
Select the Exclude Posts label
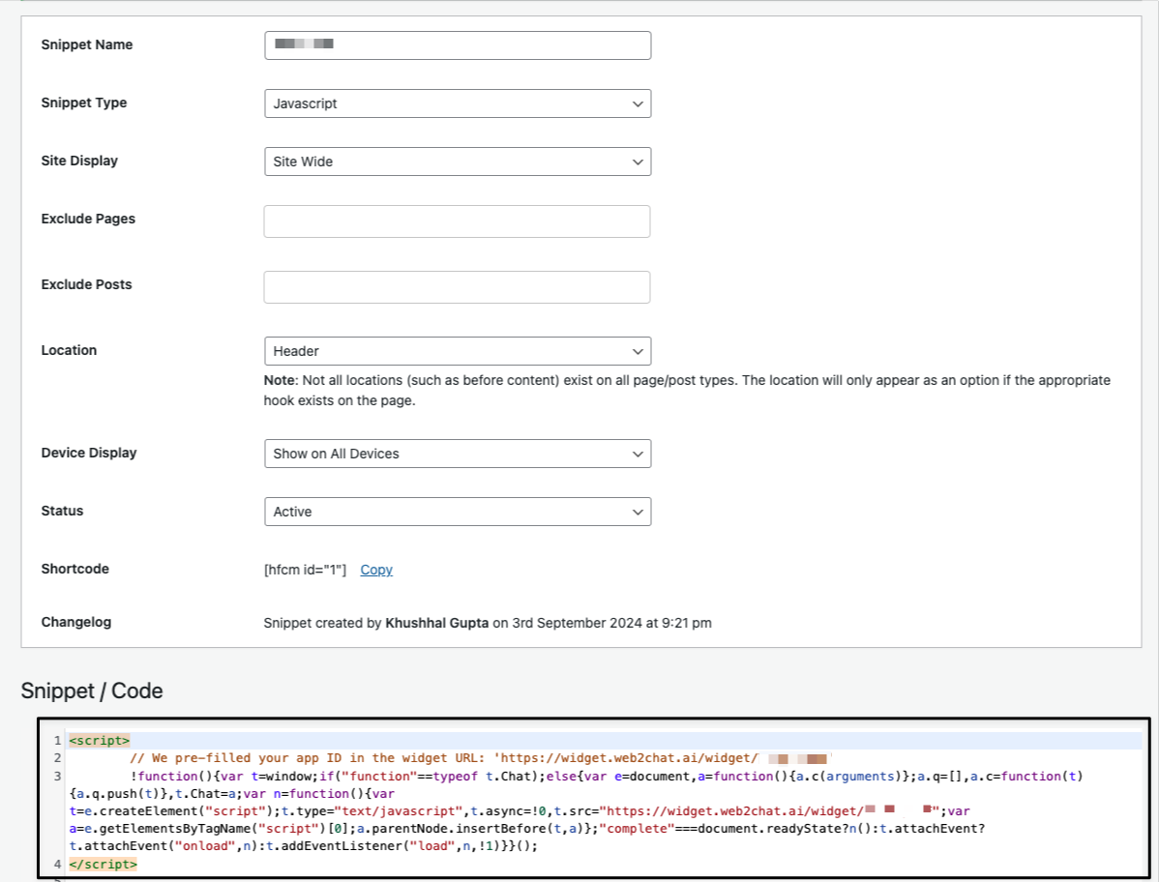[x=86, y=284]
